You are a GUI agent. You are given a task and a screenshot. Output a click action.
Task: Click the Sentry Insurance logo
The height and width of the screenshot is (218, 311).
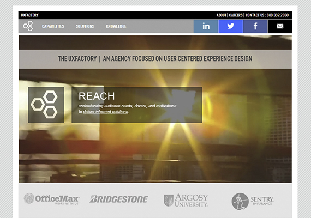[253, 201]
